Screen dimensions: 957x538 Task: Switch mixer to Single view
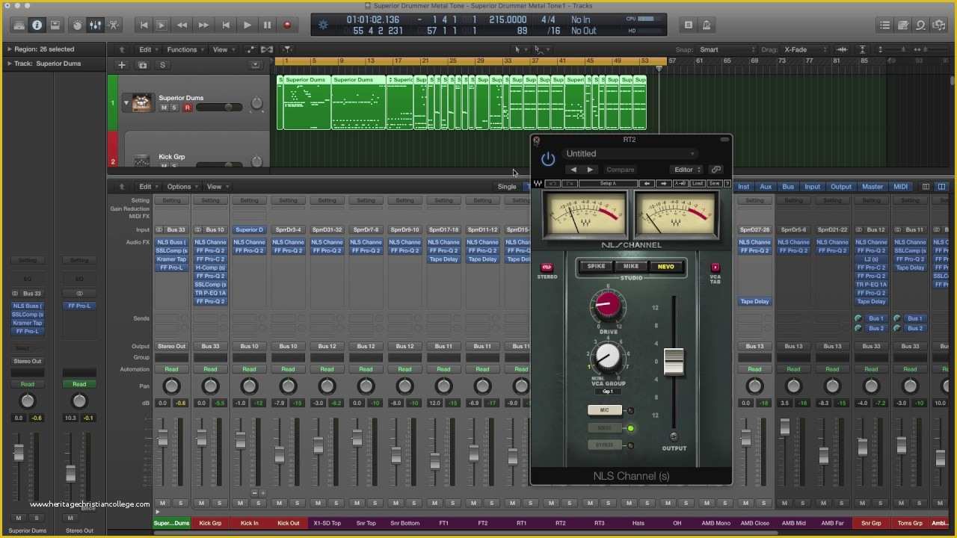[507, 187]
